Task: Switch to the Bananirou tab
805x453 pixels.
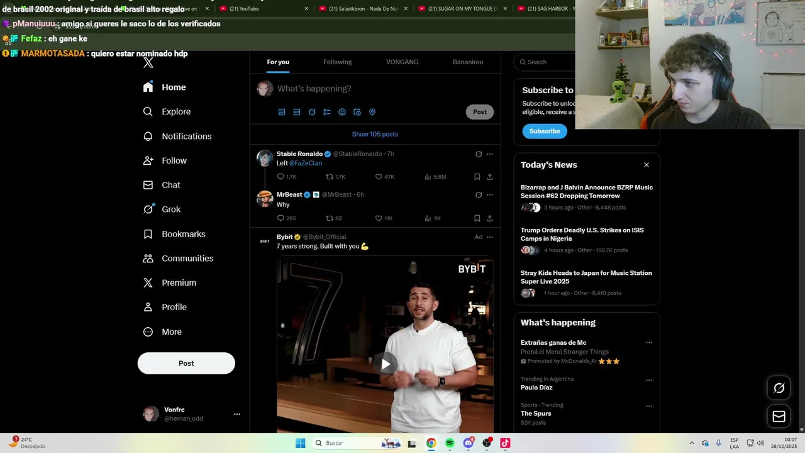Action: coord(468,62)
